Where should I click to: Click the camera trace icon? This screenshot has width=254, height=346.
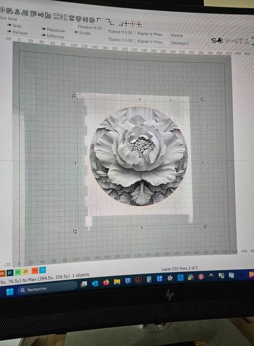pos(220,40)
